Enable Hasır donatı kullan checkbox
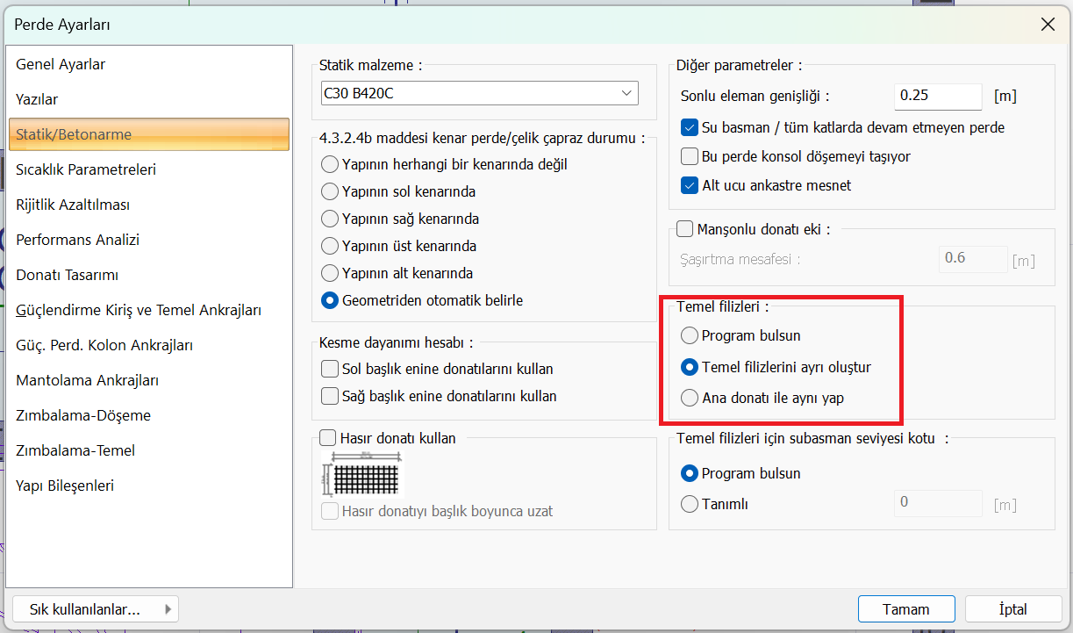 [329, 438]
